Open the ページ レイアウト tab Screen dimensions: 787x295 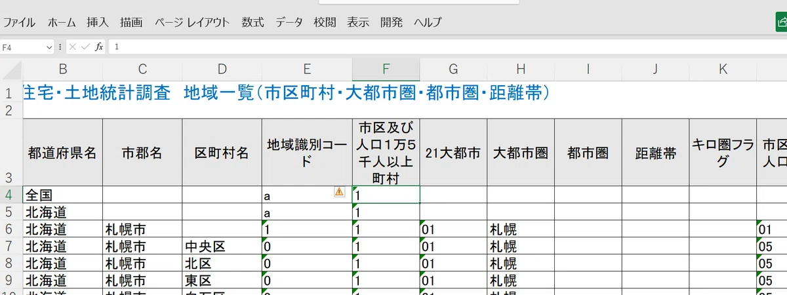pyautogui.click(x=192, y=22)
